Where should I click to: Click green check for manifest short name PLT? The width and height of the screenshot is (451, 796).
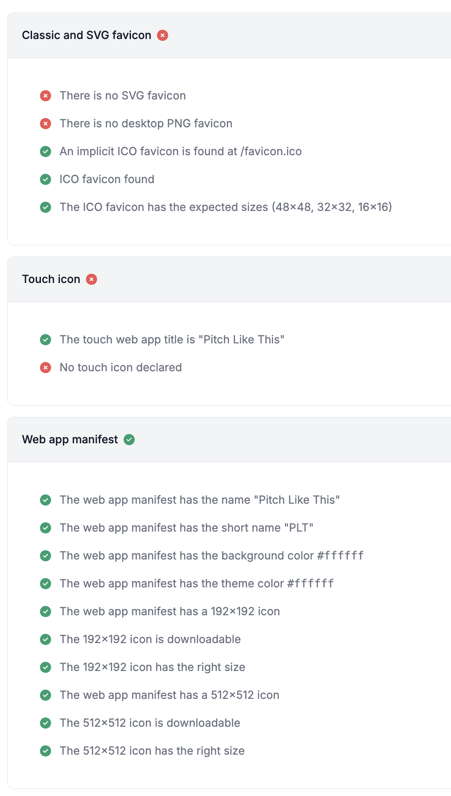coord(46,528)
